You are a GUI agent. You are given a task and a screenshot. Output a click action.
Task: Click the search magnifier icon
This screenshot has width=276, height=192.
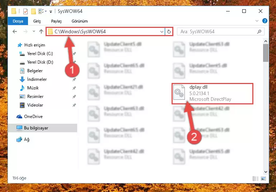pyautogui.click(x=259, y=31)
